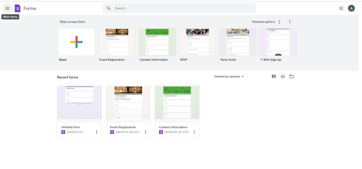Image resolution: width=362 pixels, height=169 pixels.
Task: Open the AZ sort options icon
Action: (x=283, y=76)
